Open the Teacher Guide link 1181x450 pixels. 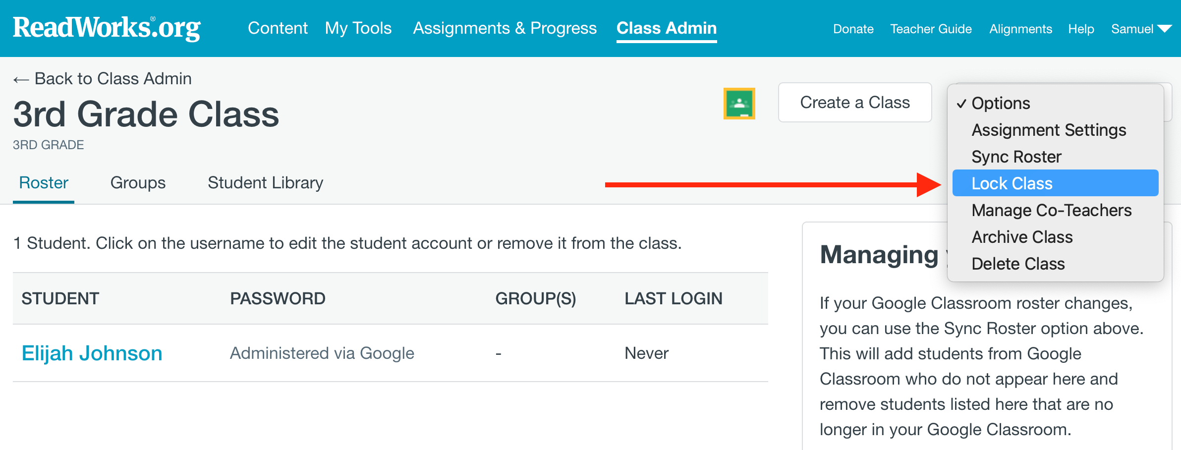point(931,29)
